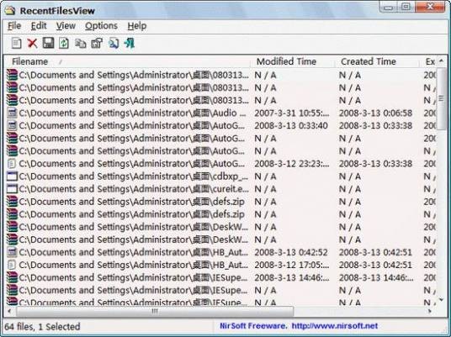Click the vertical scrollbar down arrow
This screenshot has height=337, width=451.
pos(442,300)
